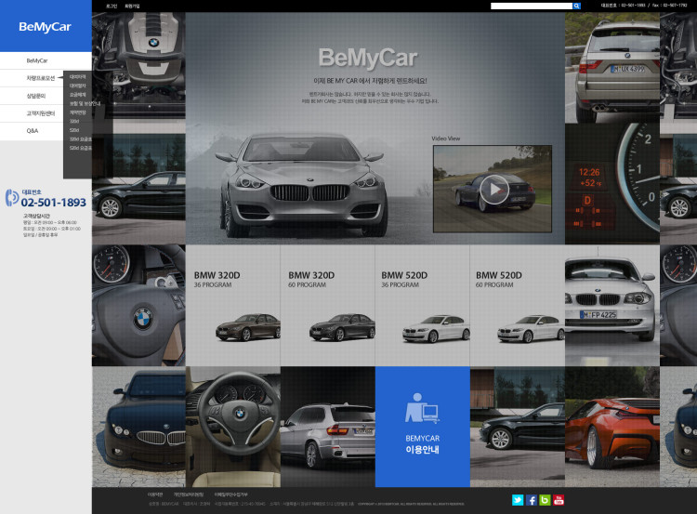Select BMW 320D 36 Program card
The width and height of the screenshot is (697, 514).
tap(232, 305)
